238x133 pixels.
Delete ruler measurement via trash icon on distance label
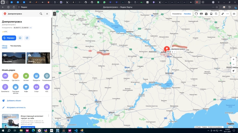click(173, 52)
